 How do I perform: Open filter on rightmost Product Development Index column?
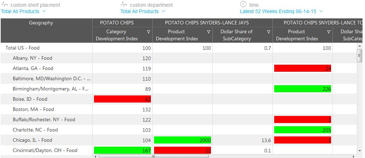click(329, 32)
